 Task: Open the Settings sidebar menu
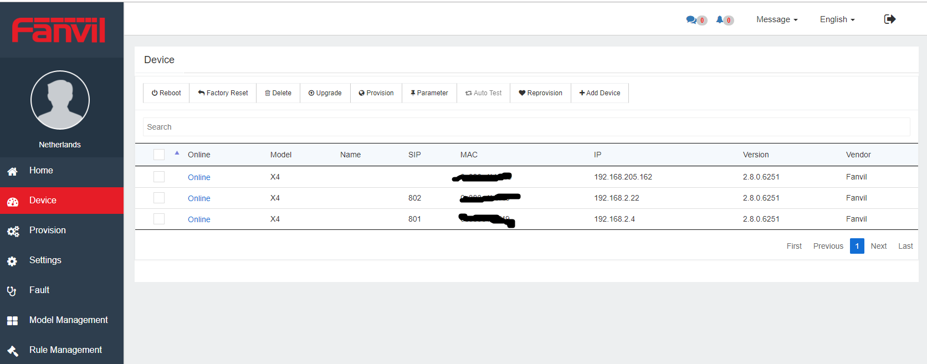[x=62, y=260]
